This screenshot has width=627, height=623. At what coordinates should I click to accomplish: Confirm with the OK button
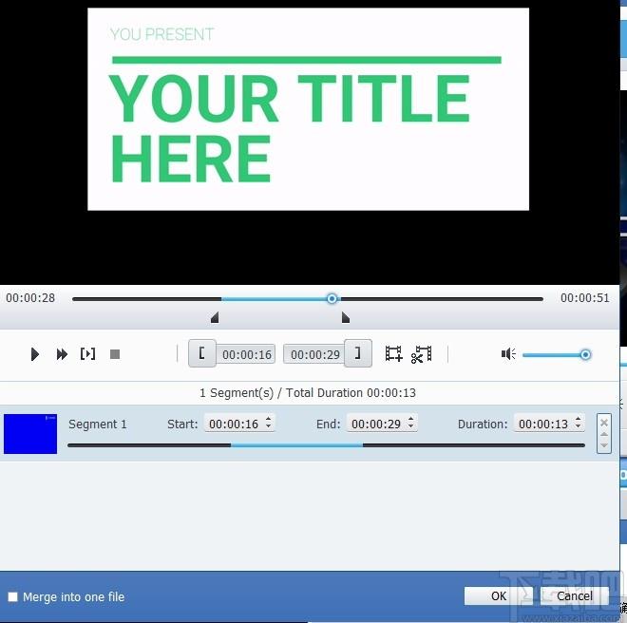[499, 596]
